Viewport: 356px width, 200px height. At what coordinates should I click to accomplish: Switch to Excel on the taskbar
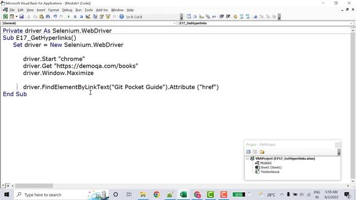click(183, 194)
